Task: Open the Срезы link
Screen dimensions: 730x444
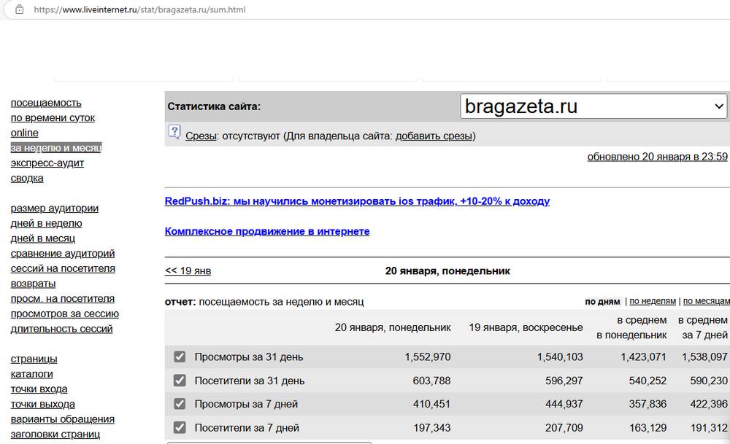Action: pyautogui.click(x=201, y=136)
